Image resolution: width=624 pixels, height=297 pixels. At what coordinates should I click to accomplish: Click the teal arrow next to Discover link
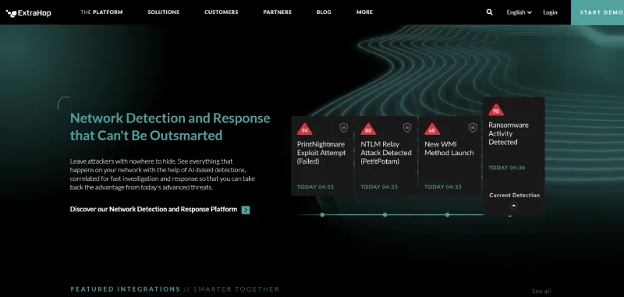246,210
